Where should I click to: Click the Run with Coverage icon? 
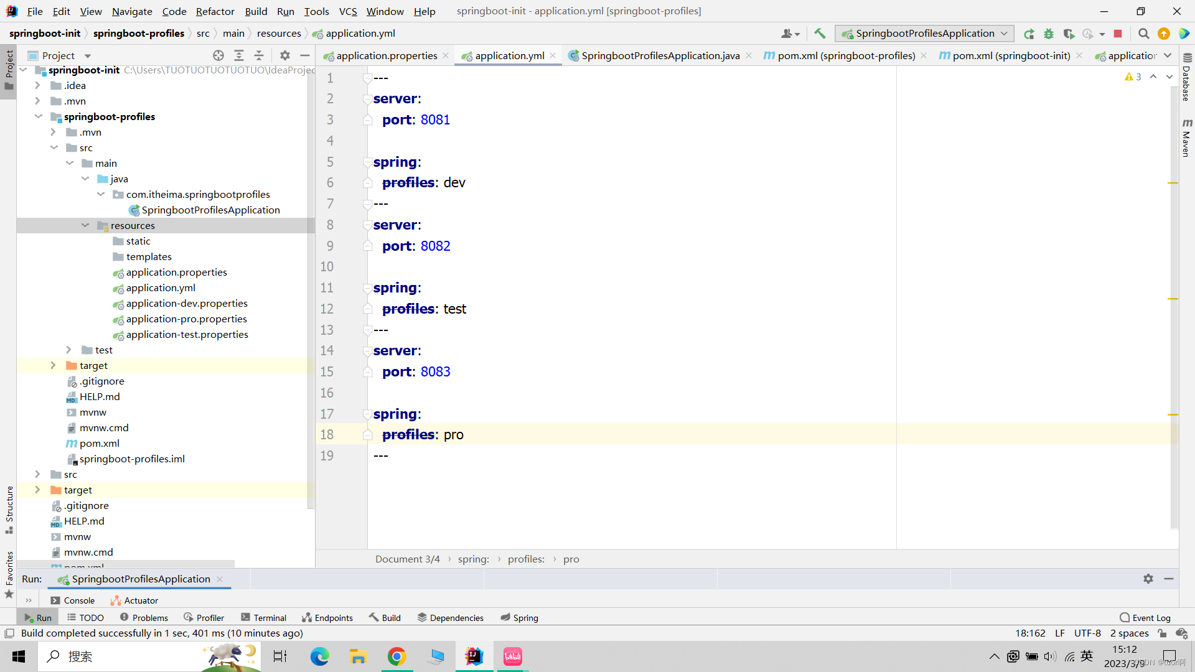(1070, 34)
